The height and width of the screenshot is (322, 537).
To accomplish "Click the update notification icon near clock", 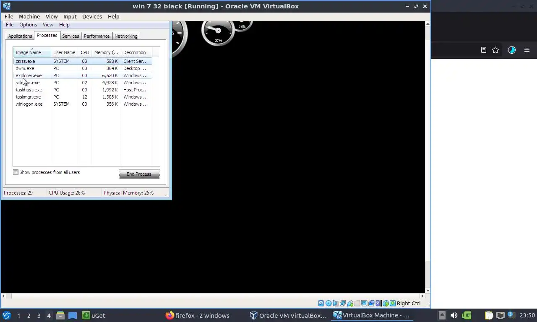I will (x=511, y=315).
